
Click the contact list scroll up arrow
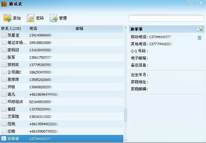pyautogui.click(x=126, y=28)
